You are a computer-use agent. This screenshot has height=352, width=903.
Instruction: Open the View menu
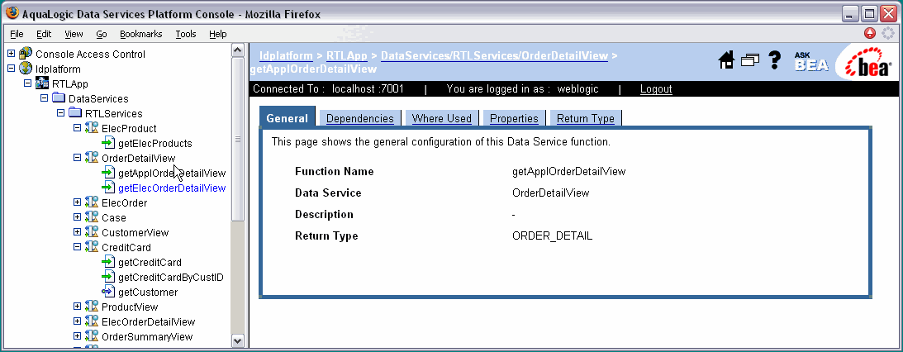point(74,34)
